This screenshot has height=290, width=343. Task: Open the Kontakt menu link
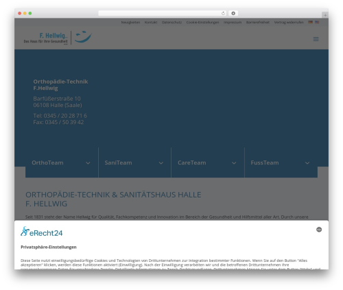[x=151, y=22]
